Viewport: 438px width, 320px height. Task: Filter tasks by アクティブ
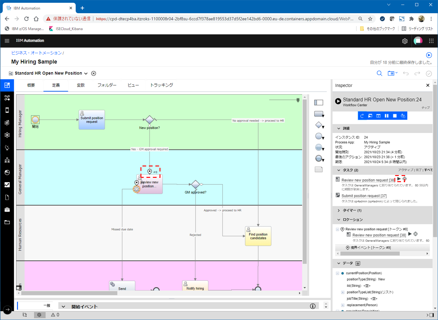click(x=406, y=170)
